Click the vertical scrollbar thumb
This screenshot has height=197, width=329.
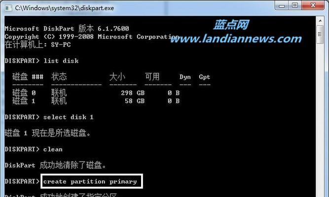coord(320,34)
